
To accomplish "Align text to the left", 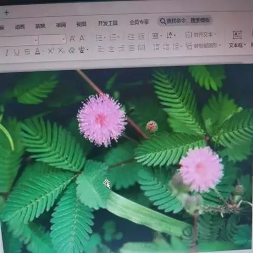I will (101, 49).
